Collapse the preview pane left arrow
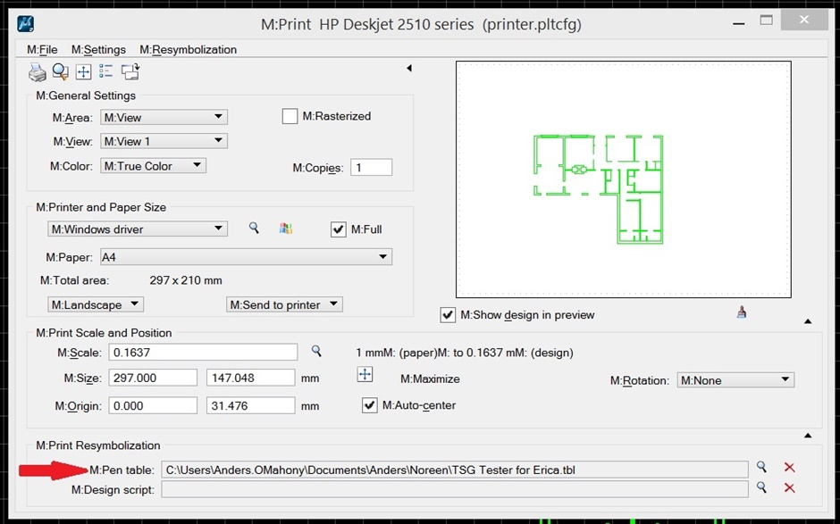The width and height of the screenshot is (840, 524). [x=409, y=68]
